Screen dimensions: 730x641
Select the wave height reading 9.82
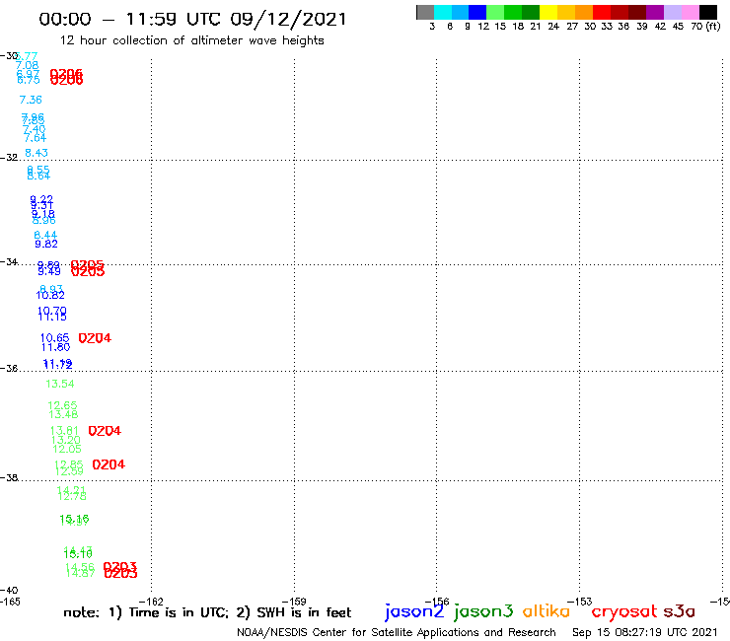pyautogui.click(x=46, y=244)
